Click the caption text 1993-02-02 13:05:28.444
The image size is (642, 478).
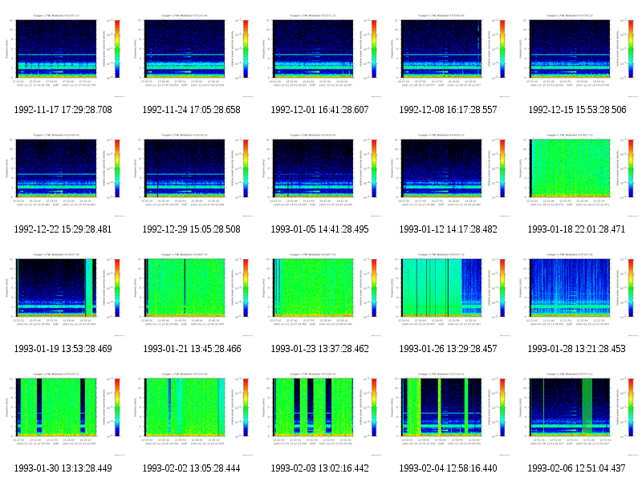[191, 468]
